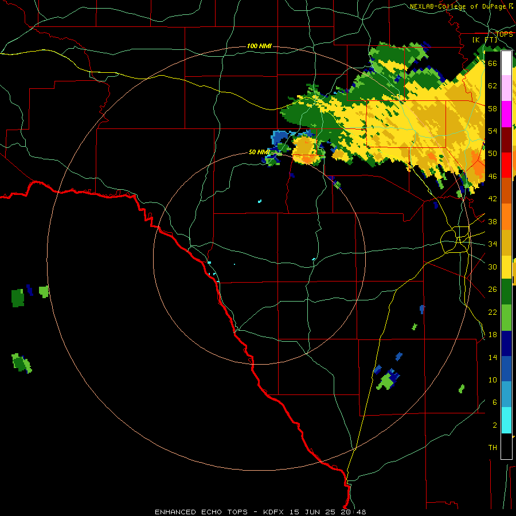The image size is (516, 516).
Task: Click the 54 legend value
Action: coord(492,131)
